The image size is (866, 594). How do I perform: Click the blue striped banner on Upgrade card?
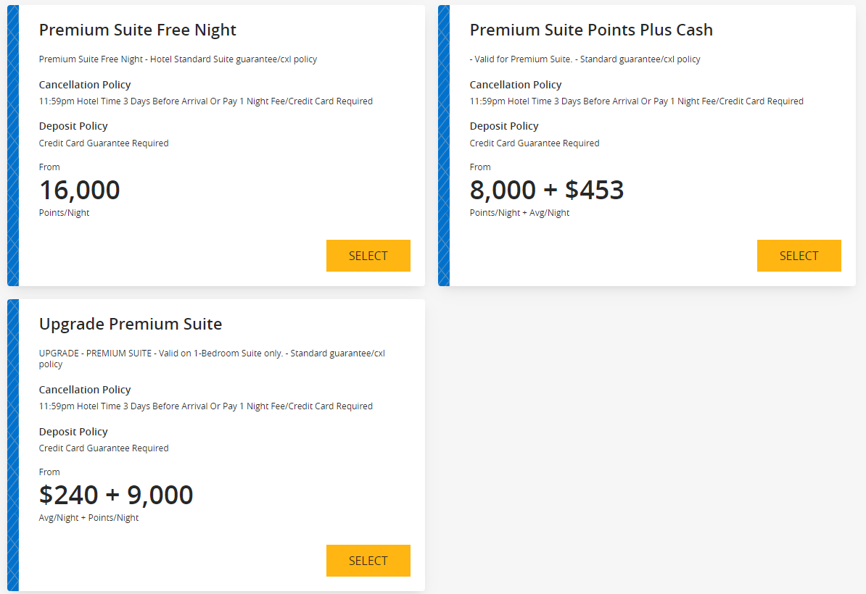[13, 442]
